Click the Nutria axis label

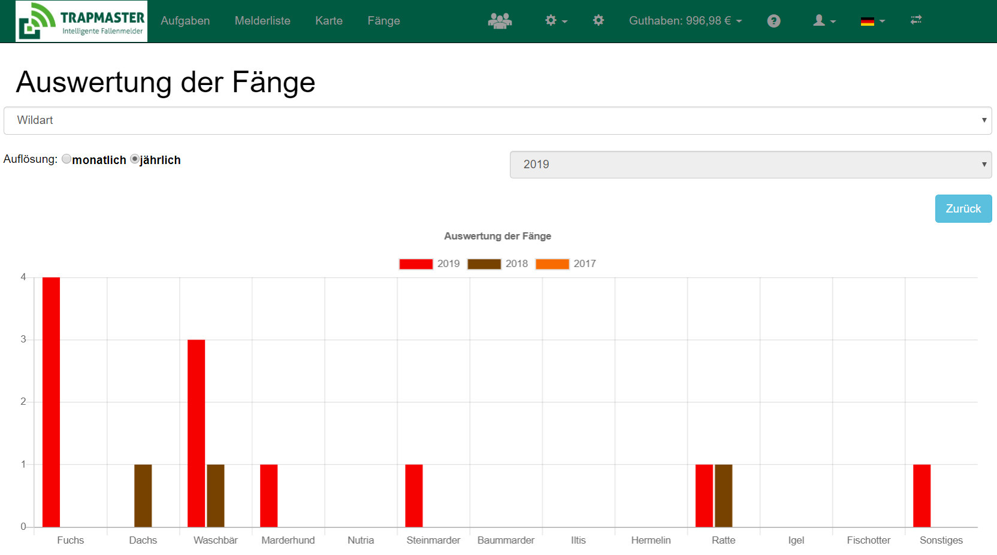pos(361,540)
